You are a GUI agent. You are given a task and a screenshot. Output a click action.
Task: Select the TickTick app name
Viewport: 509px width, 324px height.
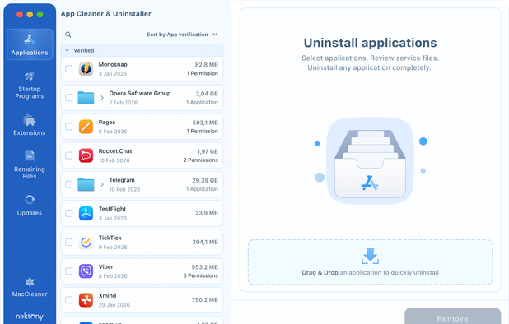[110, 238]
